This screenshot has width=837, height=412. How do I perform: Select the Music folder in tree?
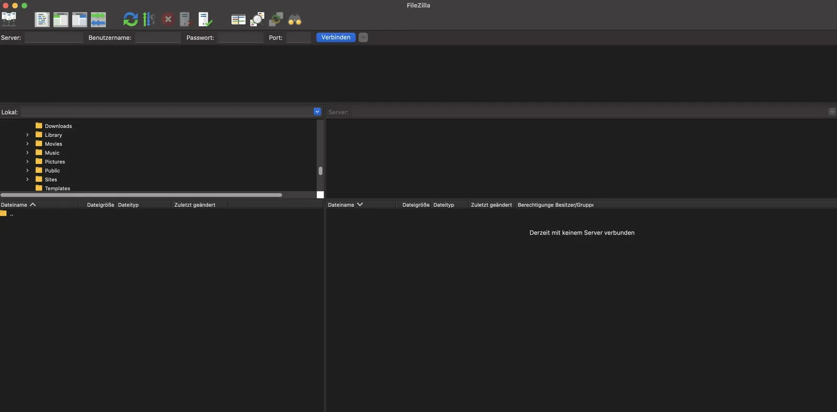pyautogui.click(x=52, y=153)
